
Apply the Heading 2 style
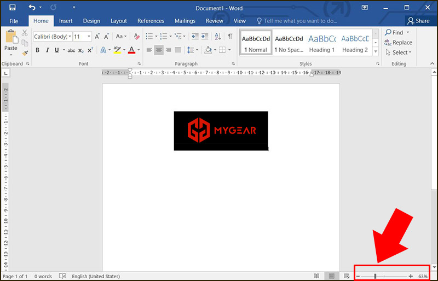tap(355, 43)
